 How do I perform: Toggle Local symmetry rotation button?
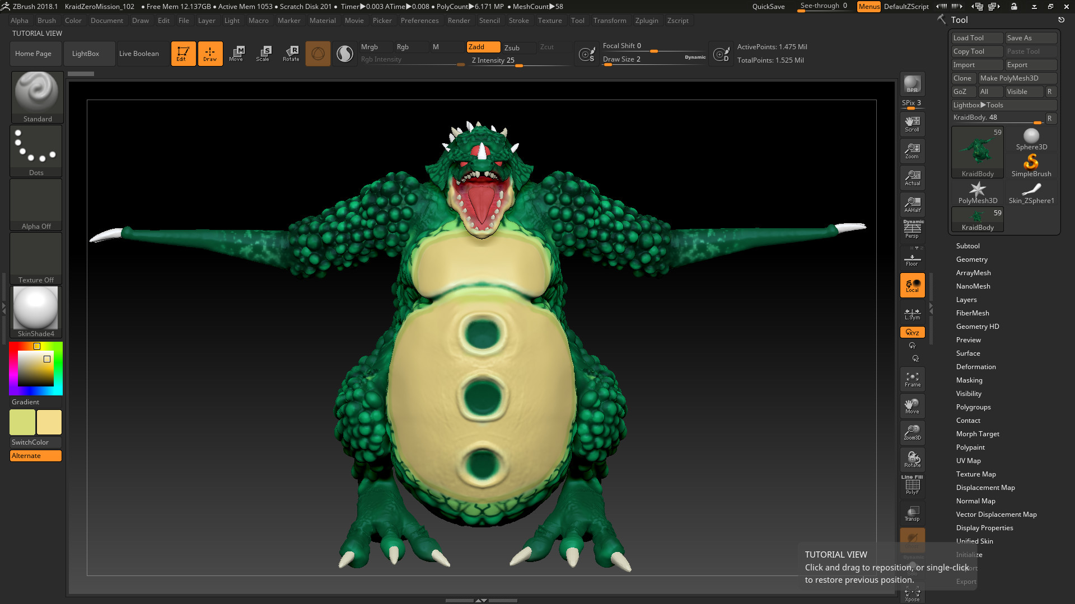pos(912,285)
